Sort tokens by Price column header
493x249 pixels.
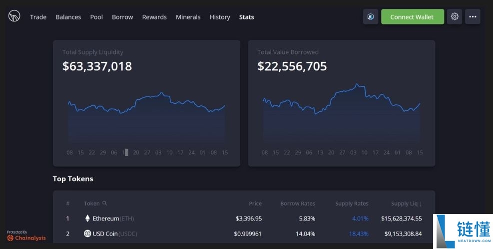pos(255,204)
